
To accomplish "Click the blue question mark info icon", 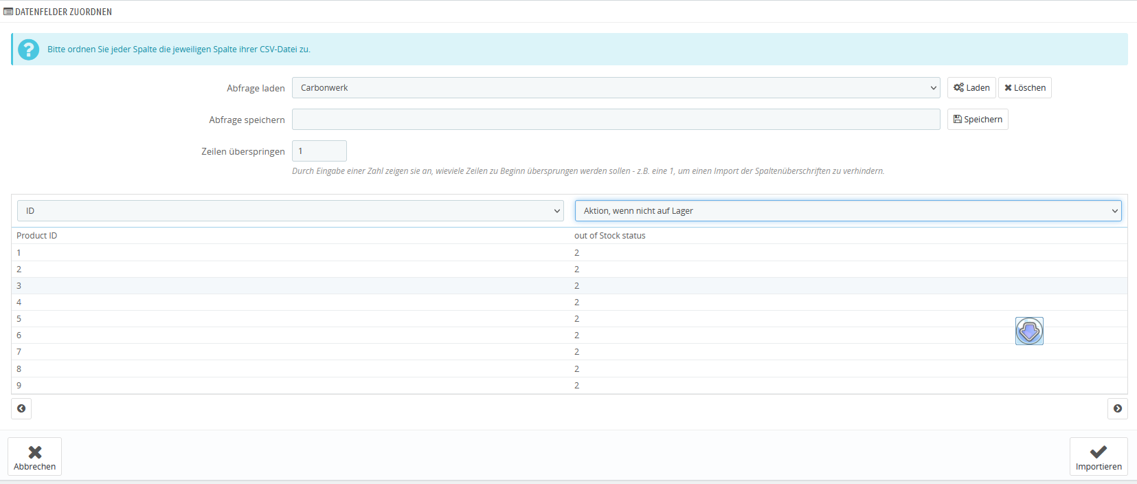I will pyautogui.click(x=28, y=49).
